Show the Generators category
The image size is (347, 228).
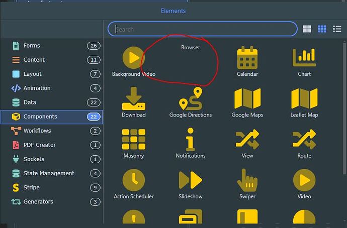52,202
